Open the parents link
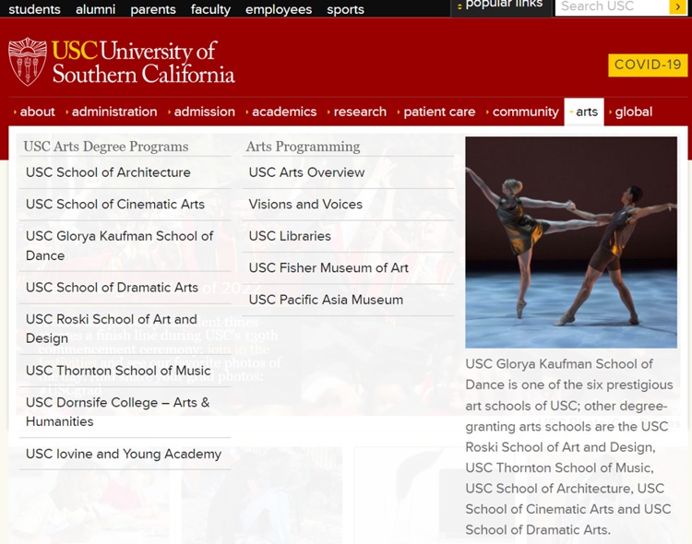The image size is (692, 544). pos(153,9)
